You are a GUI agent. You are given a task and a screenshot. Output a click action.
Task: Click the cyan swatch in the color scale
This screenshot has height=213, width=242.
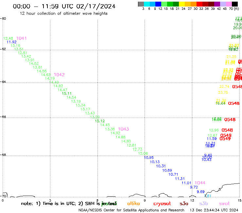147,4
